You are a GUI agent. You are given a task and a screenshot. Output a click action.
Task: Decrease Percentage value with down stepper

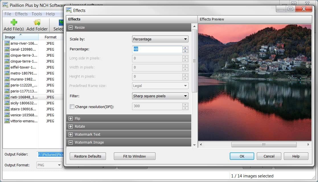pyautogui.click(x=185, y=51)
